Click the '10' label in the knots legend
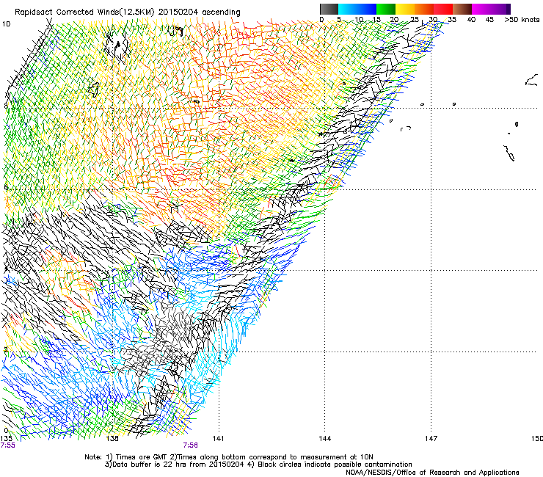Screen dimensions: 543x477 (x=359, y=19)
